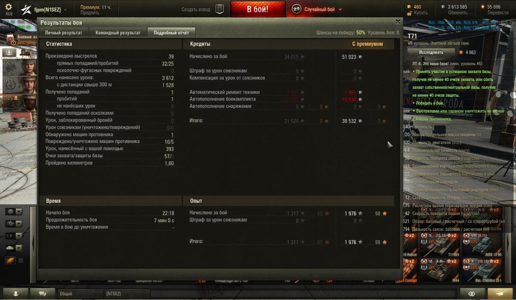Expand the tier I-X filter dropdown
The width and height of the screenshot is (516, 300).
pos(14,236)
